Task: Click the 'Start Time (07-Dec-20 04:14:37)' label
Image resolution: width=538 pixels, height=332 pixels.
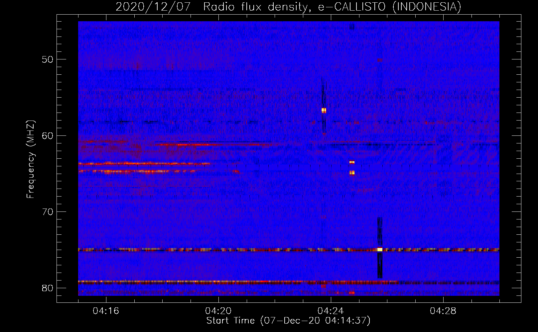Action: tap(288, 321)
